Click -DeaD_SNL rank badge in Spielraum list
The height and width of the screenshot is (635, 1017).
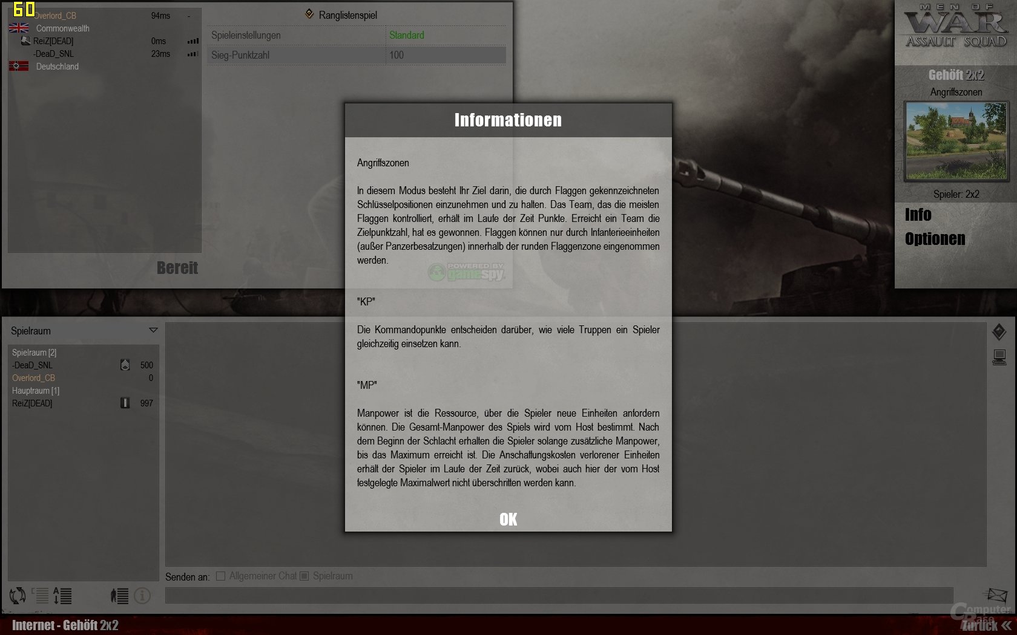(125, 365)
